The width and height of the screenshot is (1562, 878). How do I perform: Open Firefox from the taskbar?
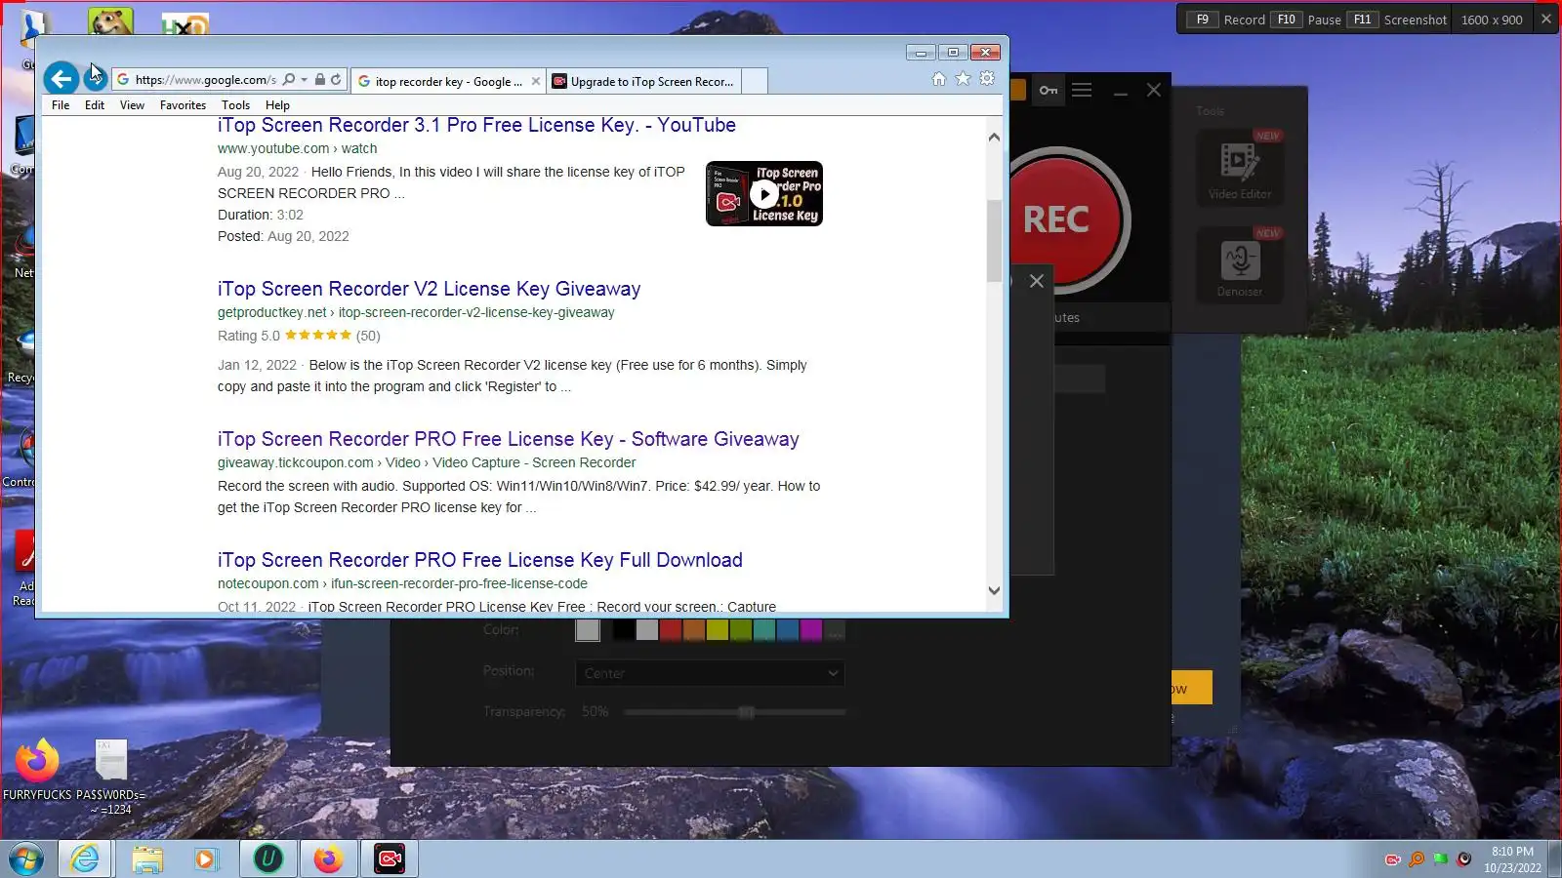pyautogui.click(x=329, y=858)
